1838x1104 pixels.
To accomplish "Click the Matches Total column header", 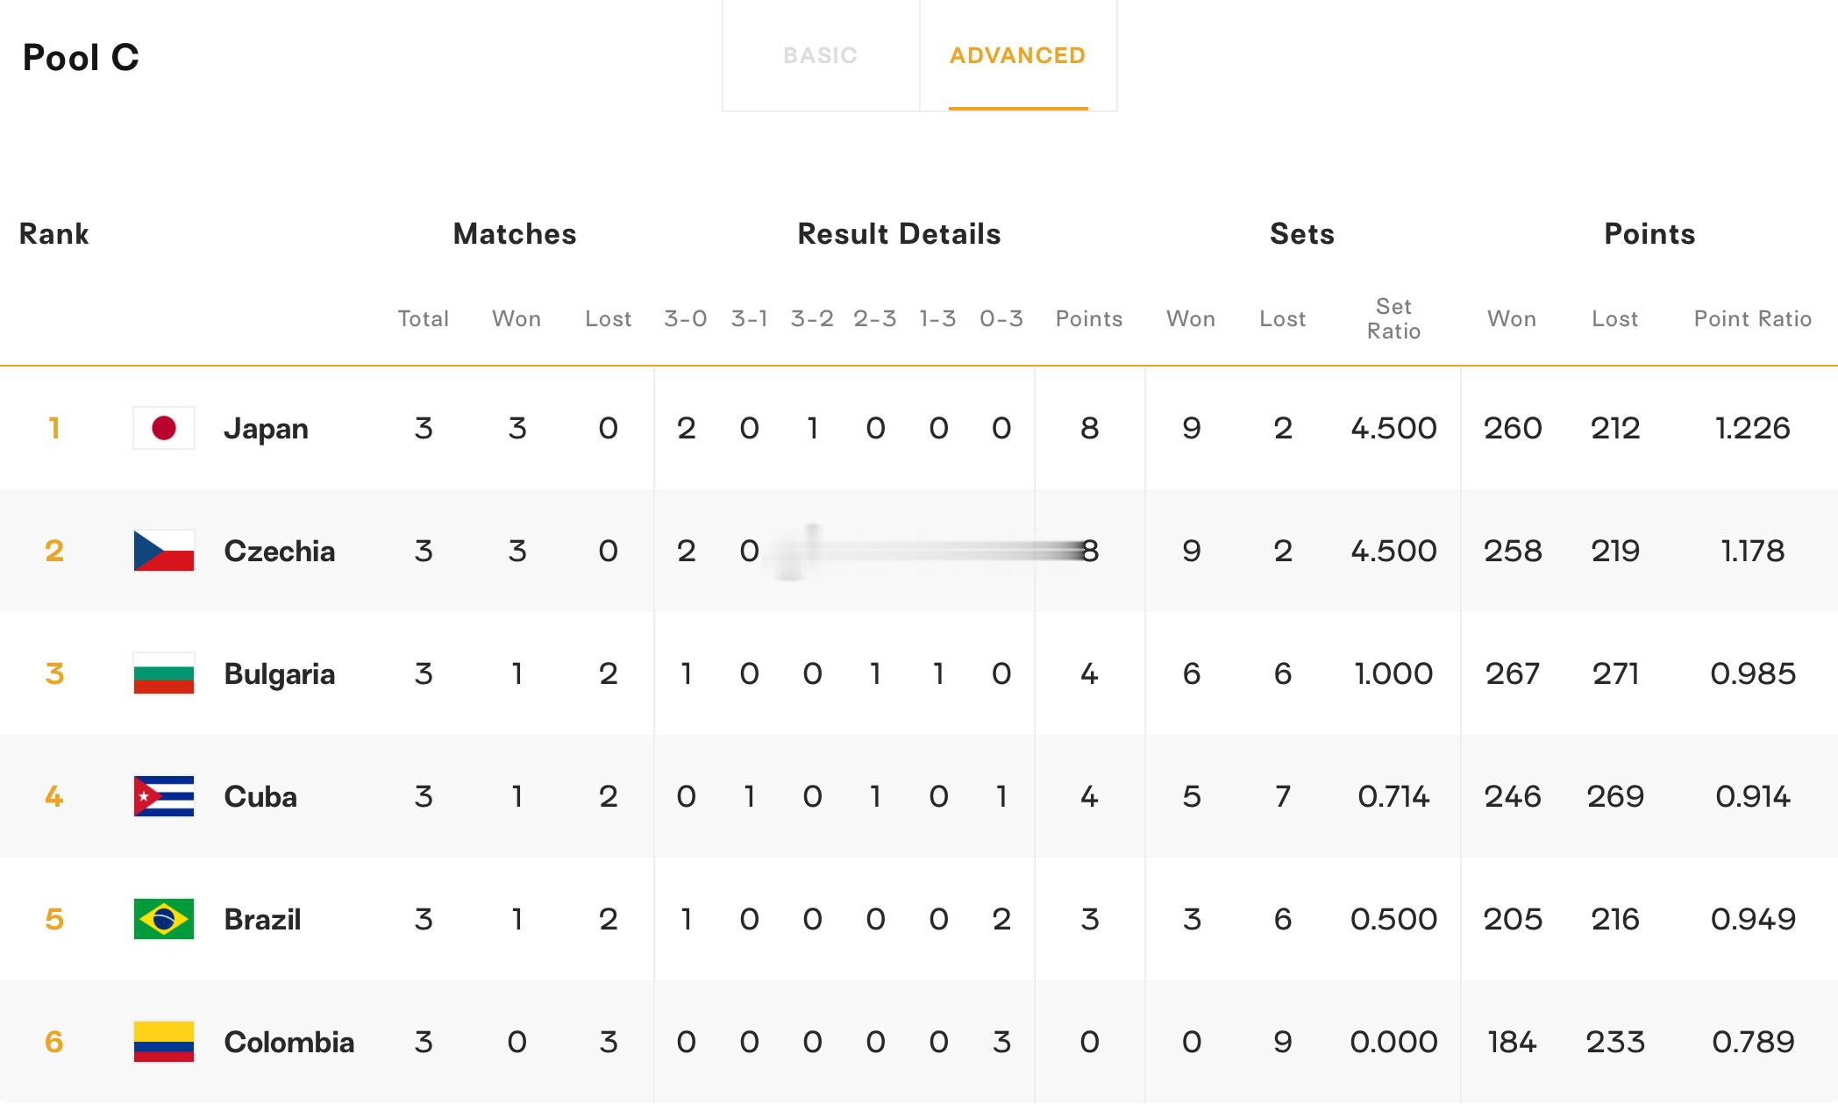I will [424, 318].
